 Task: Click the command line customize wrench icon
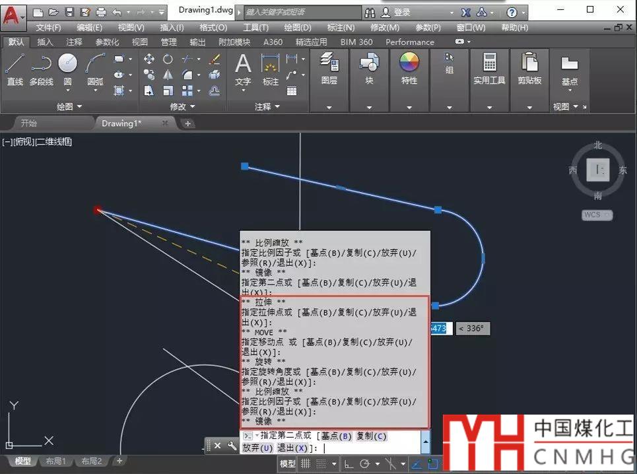coord(232,446)
